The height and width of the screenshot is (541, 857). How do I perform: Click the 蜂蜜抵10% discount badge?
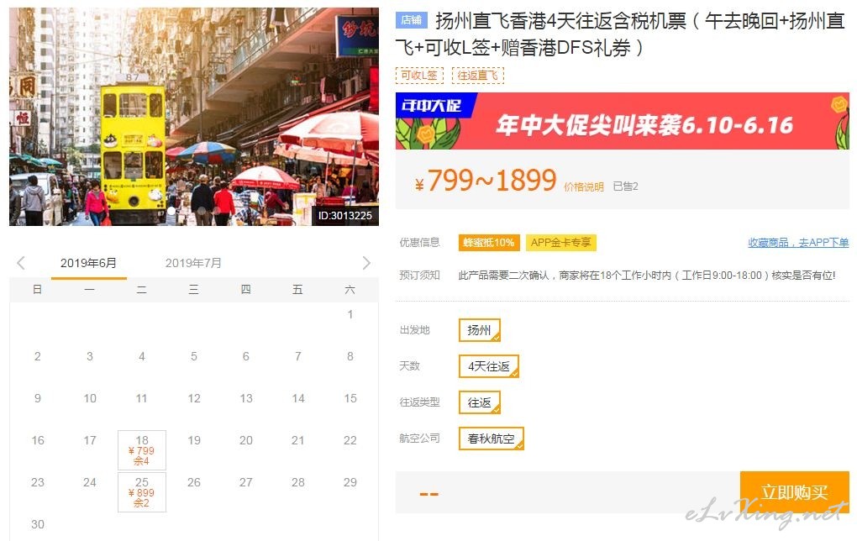[x=489, y=243]
